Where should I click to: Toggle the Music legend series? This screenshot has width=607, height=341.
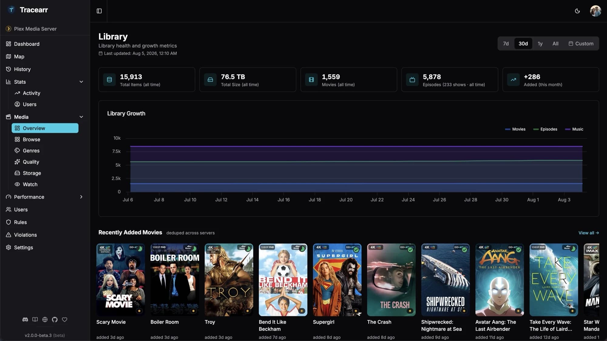pos(574,129)
